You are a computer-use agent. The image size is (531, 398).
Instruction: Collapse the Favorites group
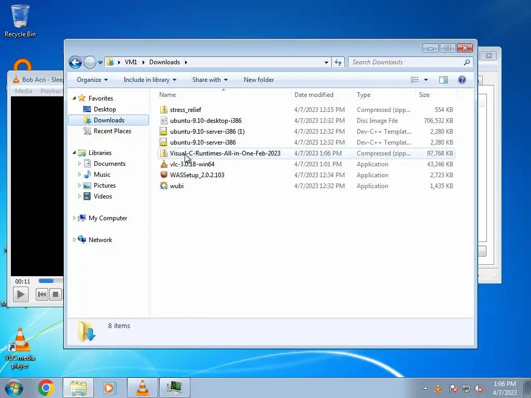74,98
